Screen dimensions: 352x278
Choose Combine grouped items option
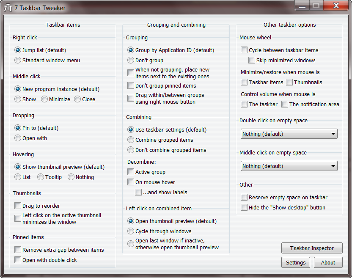pyautogui.click(x=131, y=140)
